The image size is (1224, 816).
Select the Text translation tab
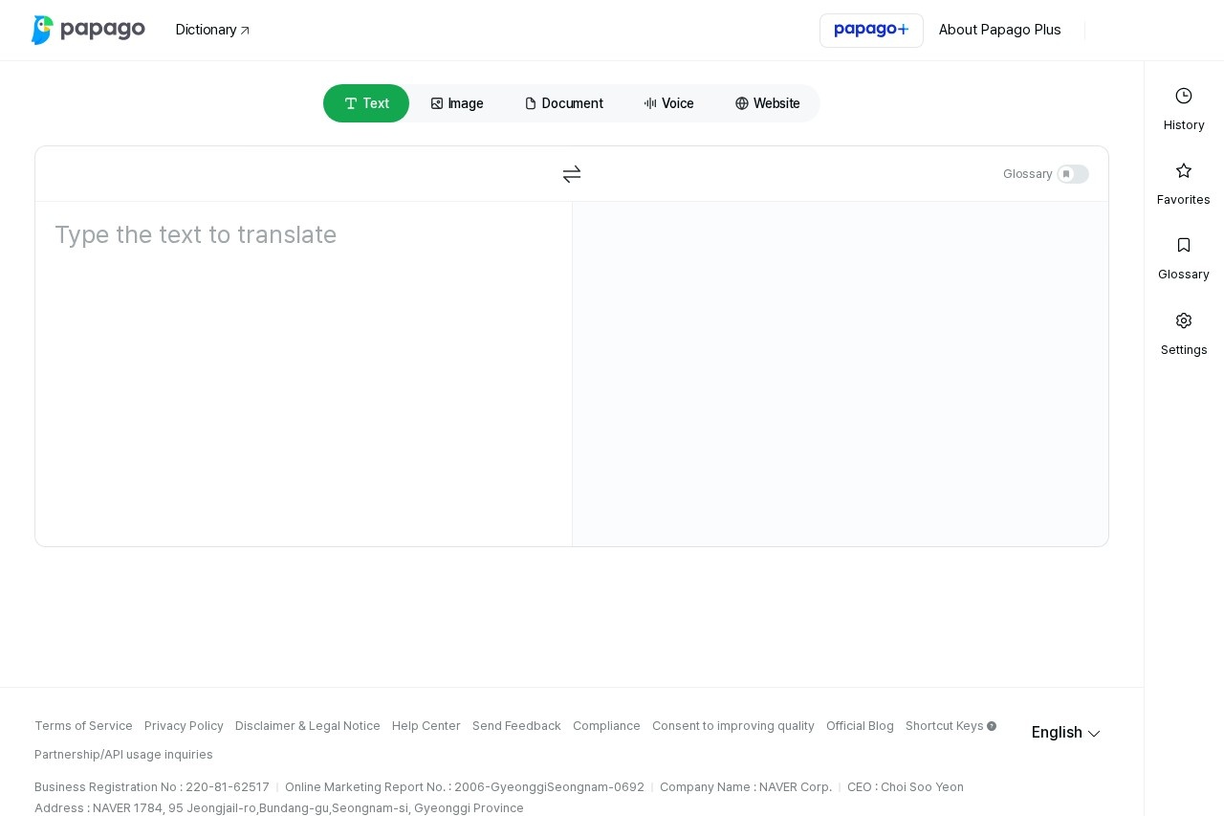tap(366, 103)
